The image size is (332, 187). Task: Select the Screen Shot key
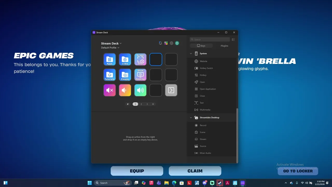point(140,59)
